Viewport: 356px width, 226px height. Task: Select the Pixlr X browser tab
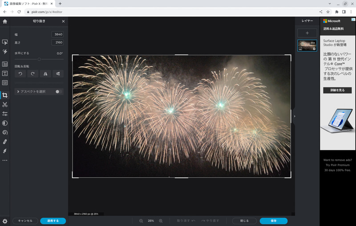tap(28, 4)
